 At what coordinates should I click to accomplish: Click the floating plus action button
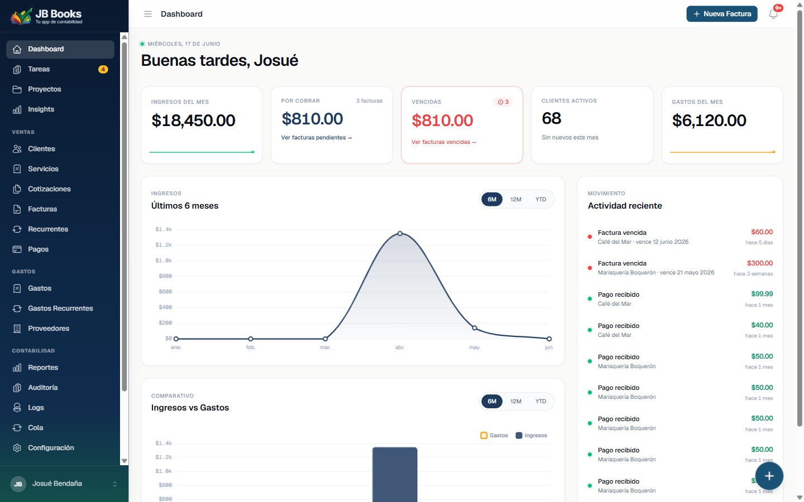pyautogui.click(x=769, y=476)
